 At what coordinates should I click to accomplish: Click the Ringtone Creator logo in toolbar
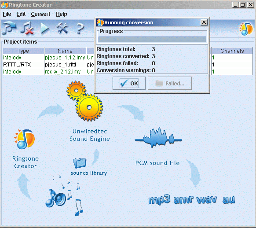click(246, 29)
